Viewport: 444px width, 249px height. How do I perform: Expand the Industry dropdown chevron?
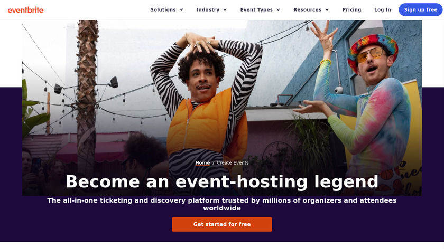click(x=225, y=10)
